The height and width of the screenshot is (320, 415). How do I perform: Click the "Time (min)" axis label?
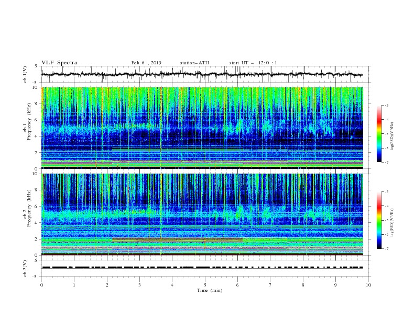click(210, 290)
